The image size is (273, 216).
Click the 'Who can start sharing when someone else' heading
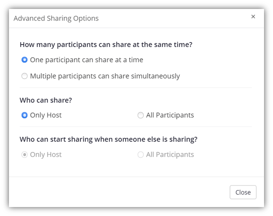[108, 139]
